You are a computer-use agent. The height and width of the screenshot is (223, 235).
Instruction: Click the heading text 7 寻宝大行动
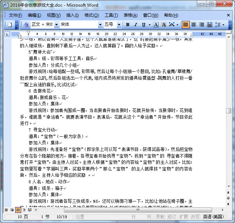(x=42, y=130)
